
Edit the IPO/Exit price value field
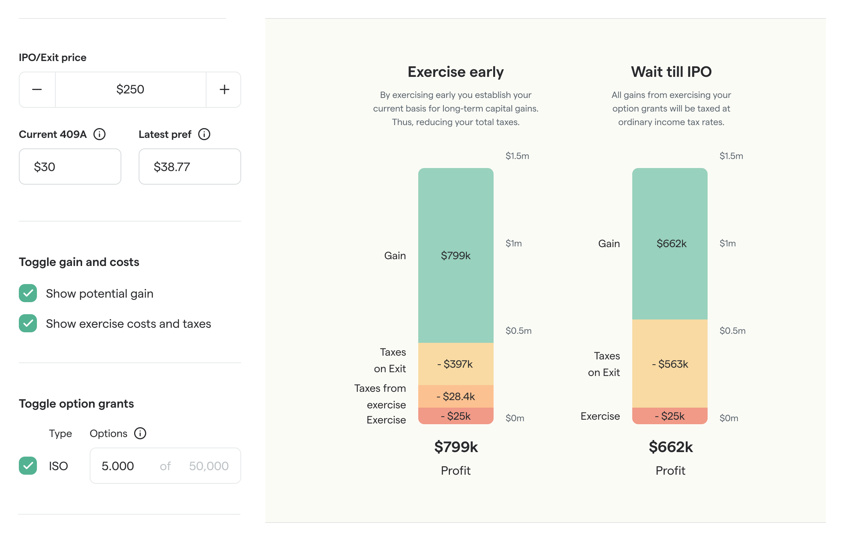pyautogui.click(x=130, y=89)
